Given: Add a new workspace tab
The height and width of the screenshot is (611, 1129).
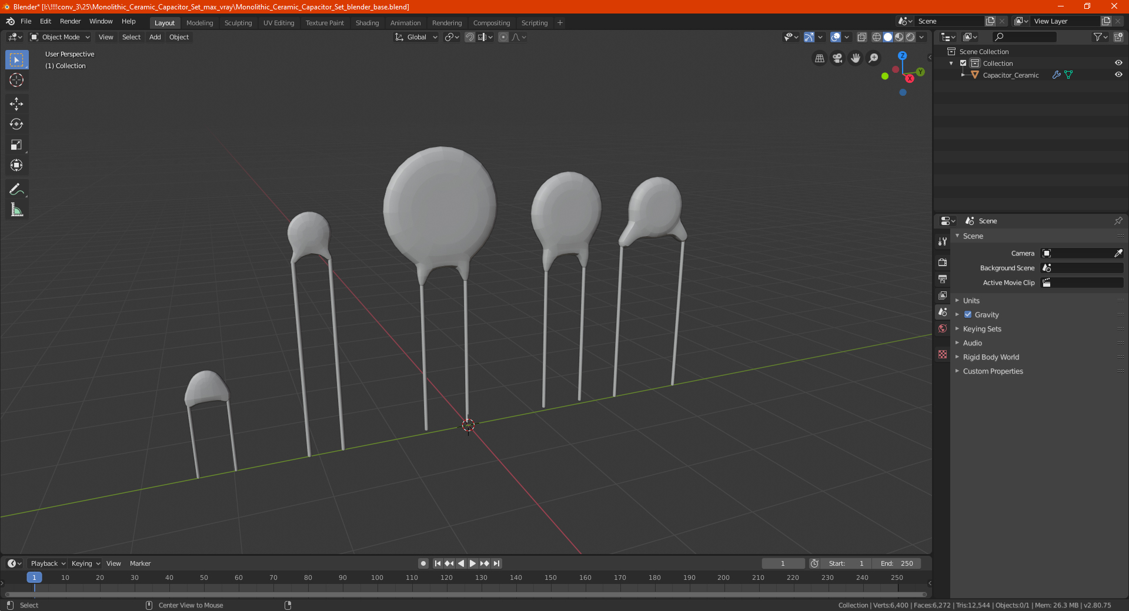Looking at the screenshot, I should pyautogui.click(x=560, y=23).
